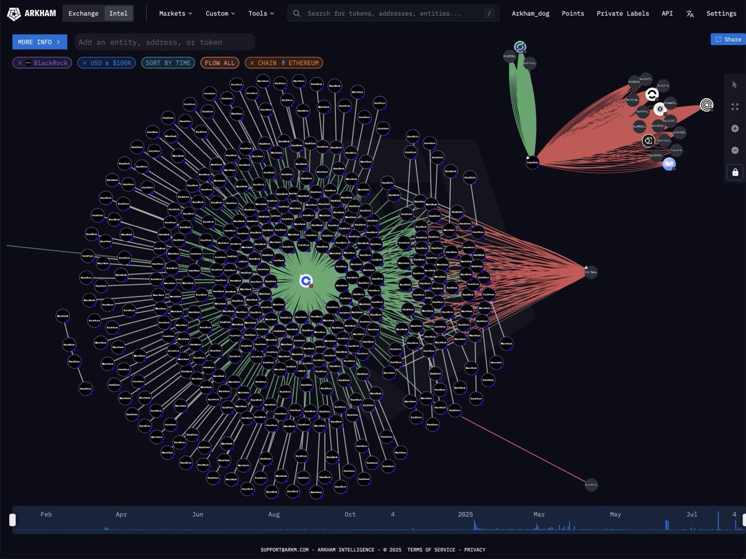Click the BlackRock filter chip
The image size is (746, 559).
(x=42, y=63)
